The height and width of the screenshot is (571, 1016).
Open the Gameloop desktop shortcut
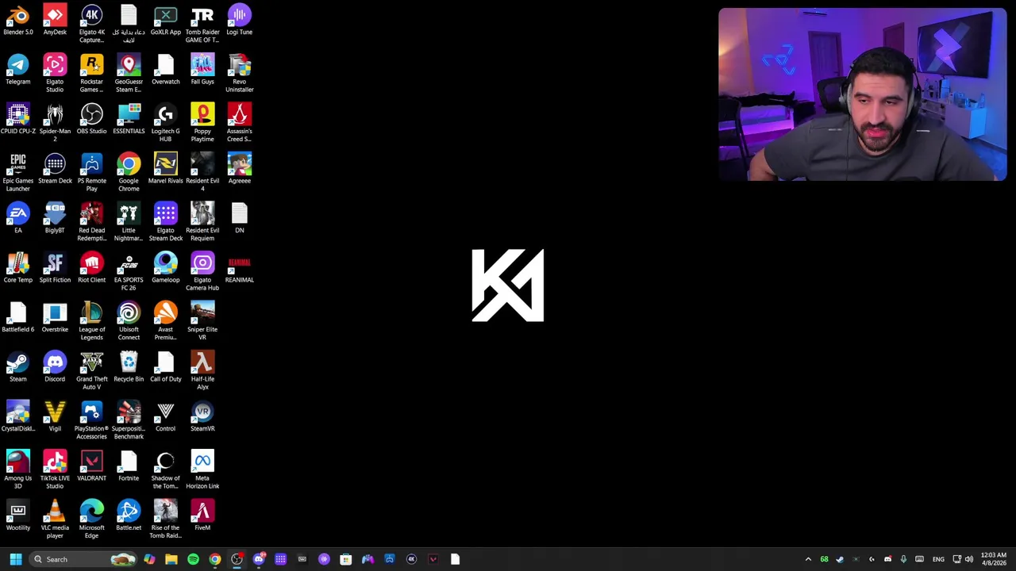coord(165,269)
